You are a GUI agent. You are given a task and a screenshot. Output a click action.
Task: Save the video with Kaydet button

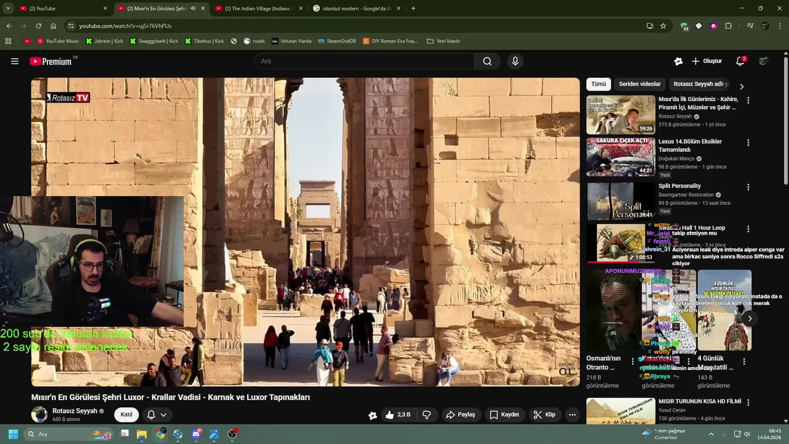504,414
